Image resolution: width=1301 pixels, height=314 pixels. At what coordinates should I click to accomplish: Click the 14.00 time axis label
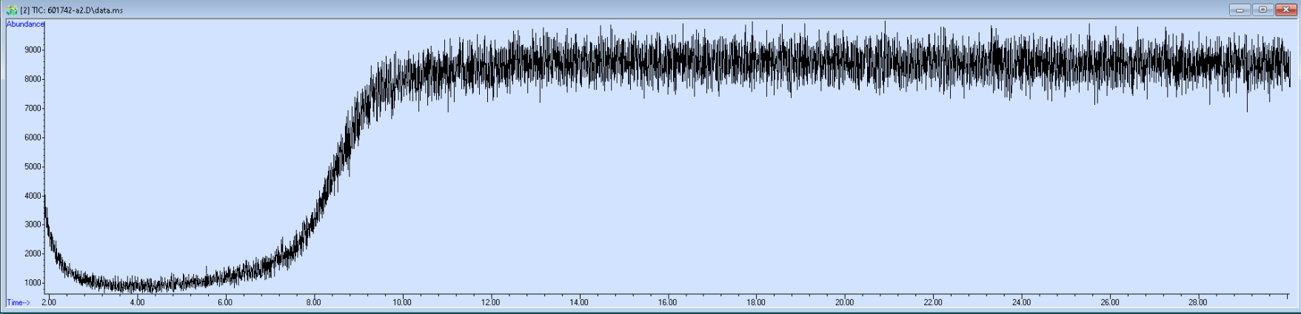(x=579, y=303)
